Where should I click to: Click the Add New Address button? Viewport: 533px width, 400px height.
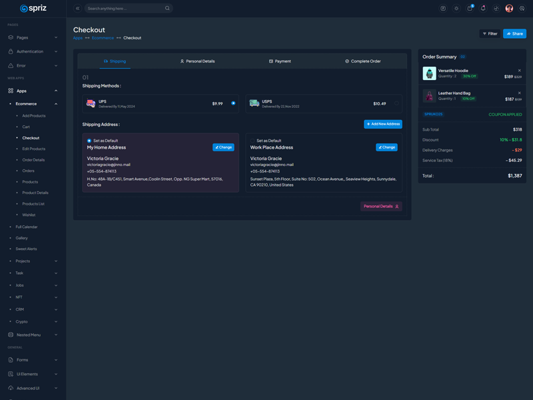(x=382, y=124)
